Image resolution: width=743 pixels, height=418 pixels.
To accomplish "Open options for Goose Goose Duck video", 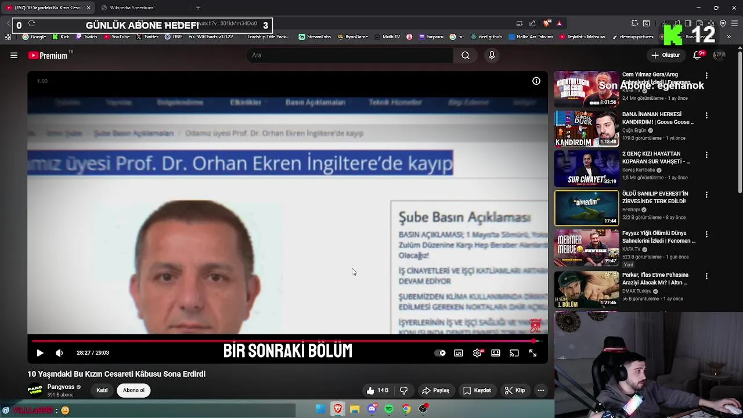I will 706,116.
